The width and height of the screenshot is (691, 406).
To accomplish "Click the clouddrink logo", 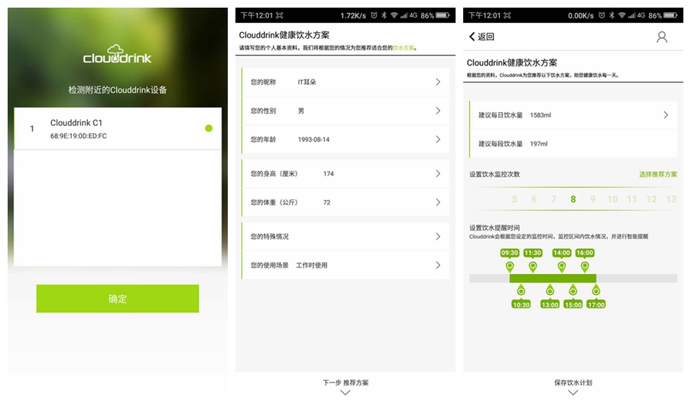I will tap(117, 54).
